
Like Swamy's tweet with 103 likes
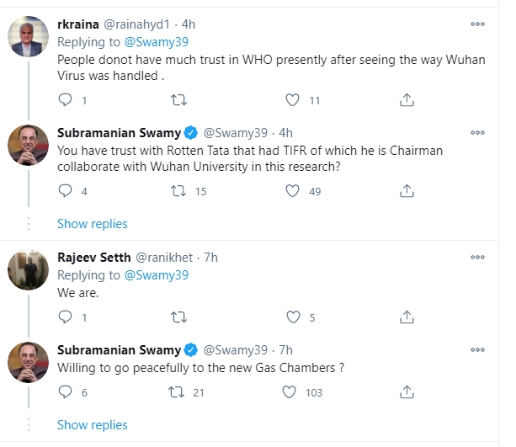(290, 392)
